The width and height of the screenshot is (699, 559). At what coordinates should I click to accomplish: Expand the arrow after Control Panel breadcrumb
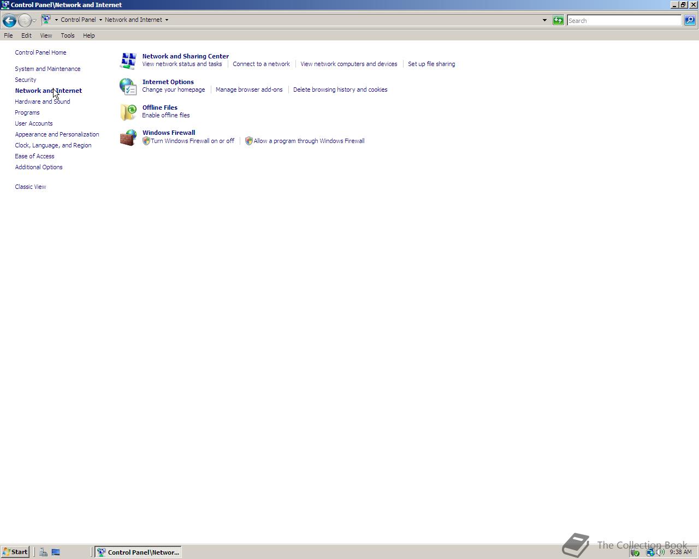tap(100, 20)
